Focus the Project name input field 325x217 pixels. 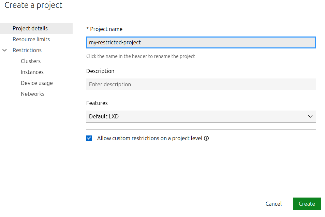click(x=201, y=43)
